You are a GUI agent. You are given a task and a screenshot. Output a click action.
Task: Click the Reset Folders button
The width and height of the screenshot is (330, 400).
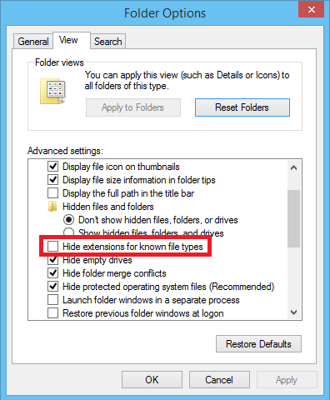click(x=242, y=107)
